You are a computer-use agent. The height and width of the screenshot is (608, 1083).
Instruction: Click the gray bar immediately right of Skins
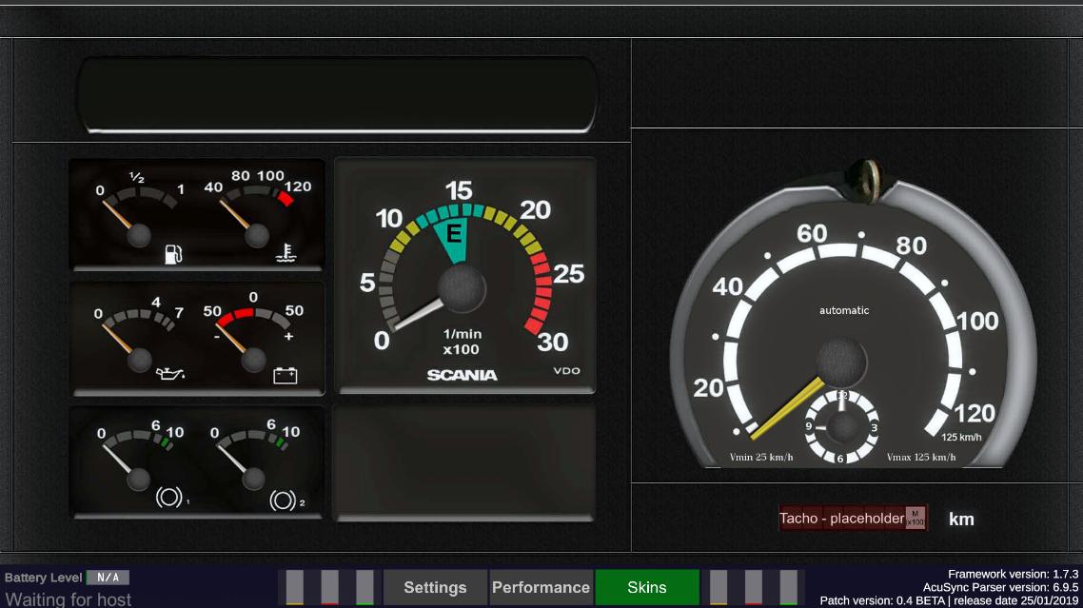coord(719,587)
